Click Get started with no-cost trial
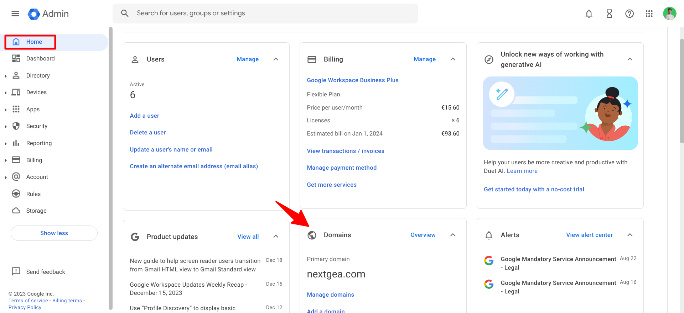684x313 pixels. [534, 189]
